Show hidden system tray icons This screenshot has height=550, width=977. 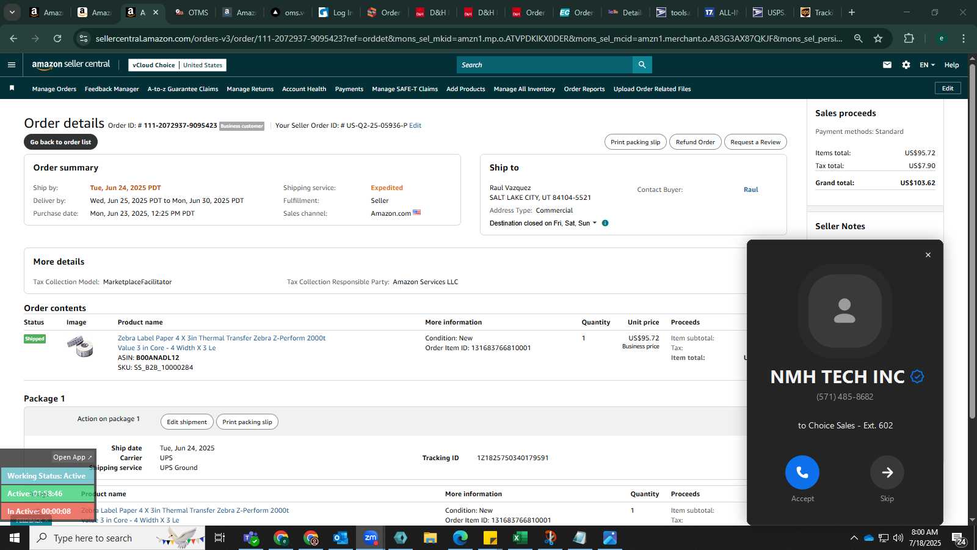[854, 538]
